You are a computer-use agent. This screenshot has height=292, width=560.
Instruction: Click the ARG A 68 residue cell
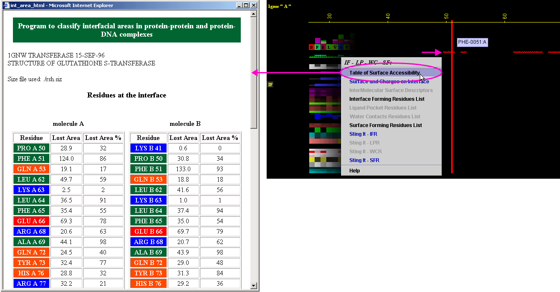31,232
